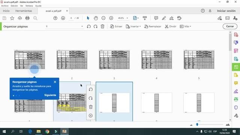Open the Edición menu
The image size is (240, 135).
(14, 6)
